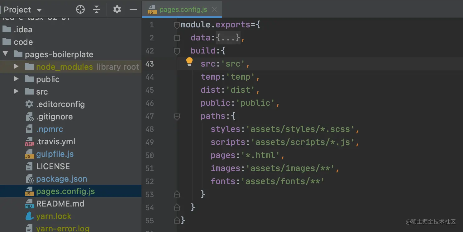
Task: Click the .editorconfig gear file icon
Action: point(29,104)
